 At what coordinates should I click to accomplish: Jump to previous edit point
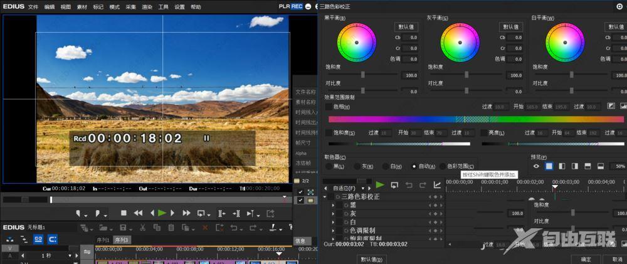click(222, 214)
